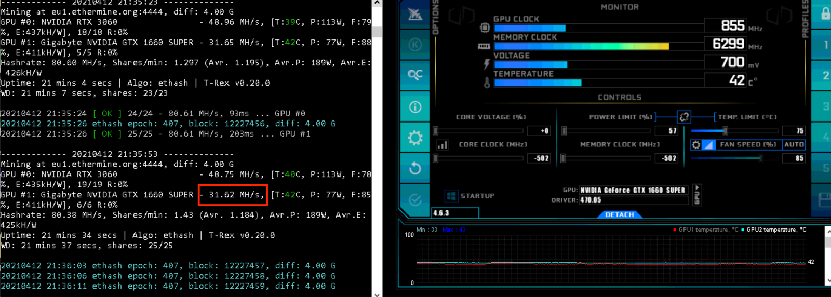Image resolution: width=831 pixels, height=297 pixels.
Task: Click the NVIDIA GeForce GTX 1660 SUPER field
Action: [633, 190]
